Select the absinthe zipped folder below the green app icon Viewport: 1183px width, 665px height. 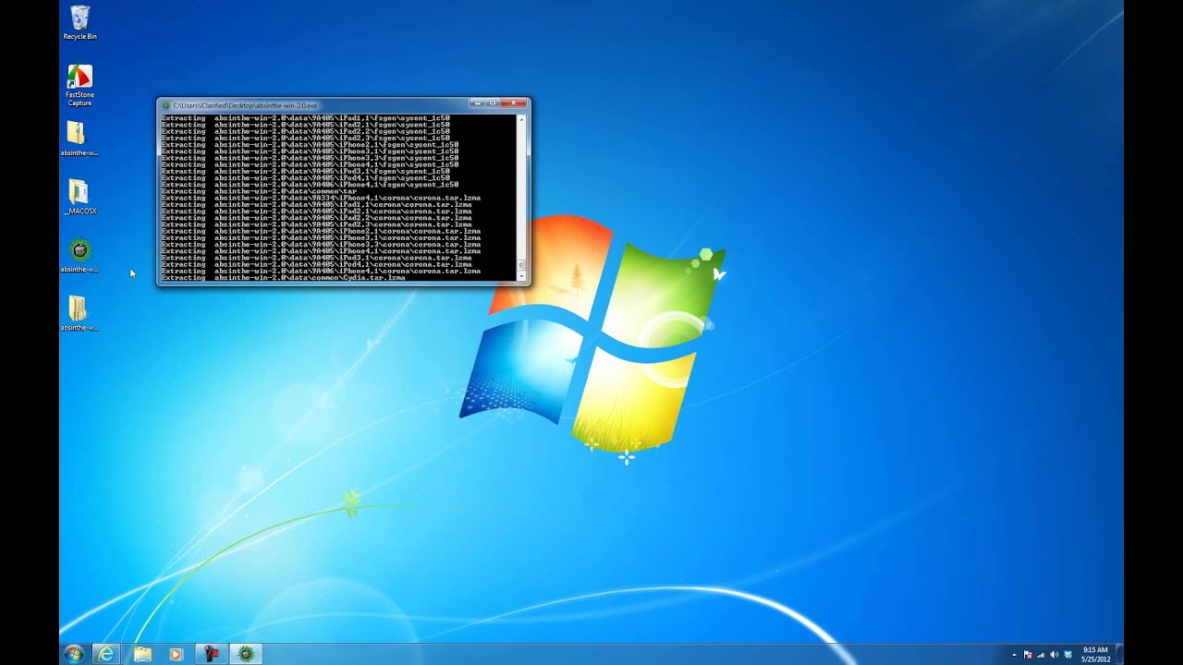click(x=79, y=313)
